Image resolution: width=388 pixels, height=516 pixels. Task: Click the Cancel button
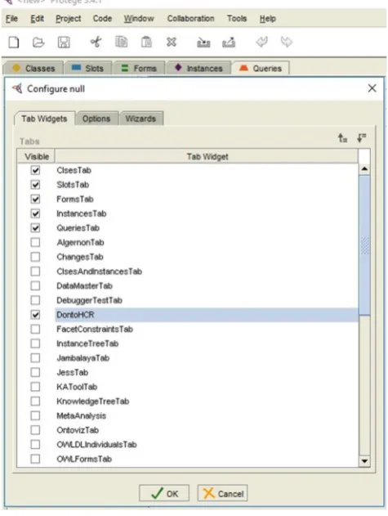(x=223, y=493)
